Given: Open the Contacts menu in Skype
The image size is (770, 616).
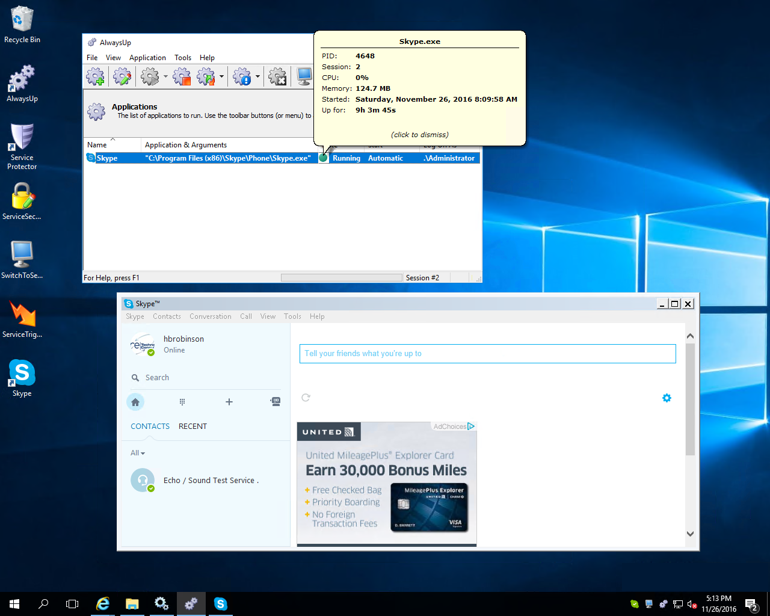Looking at the screenshot, I should pos(167,316).
